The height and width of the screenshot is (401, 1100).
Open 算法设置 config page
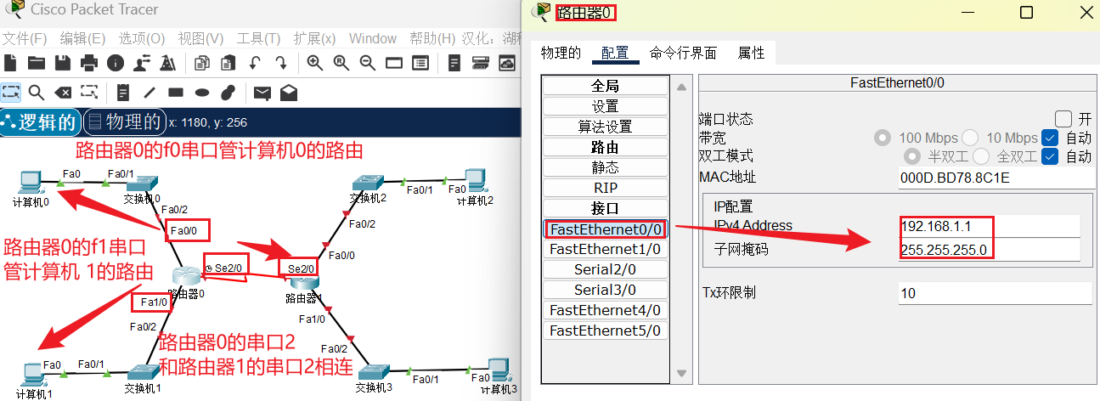point(606,127)
